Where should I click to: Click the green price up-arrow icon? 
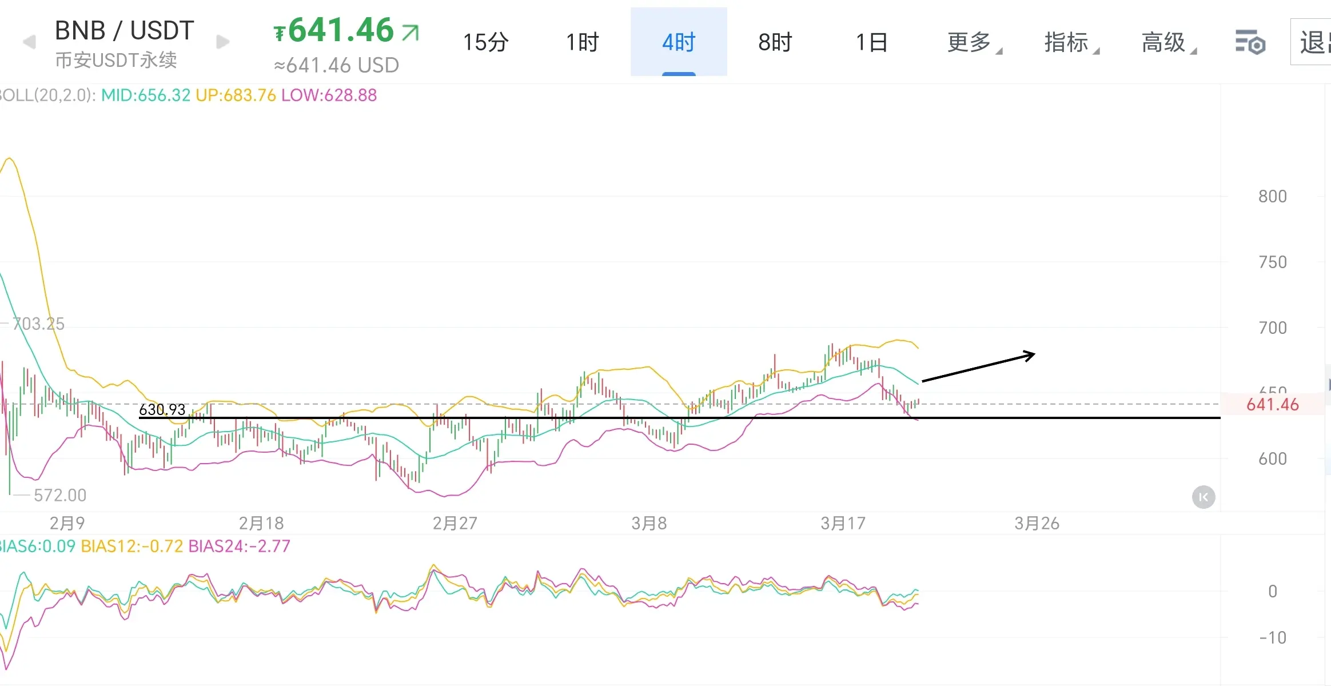(410, 32)
